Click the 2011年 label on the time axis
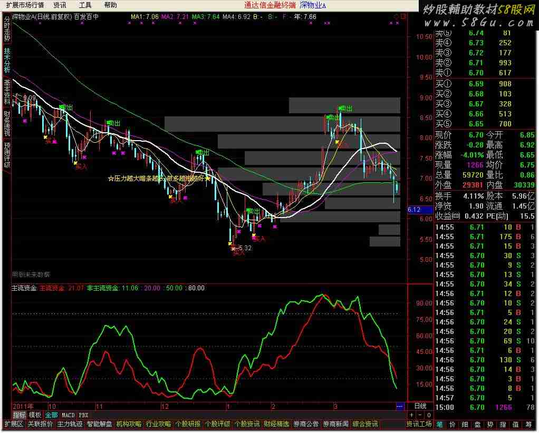The height and width of the screenshot is (433, 539). [x=23, y=407]
